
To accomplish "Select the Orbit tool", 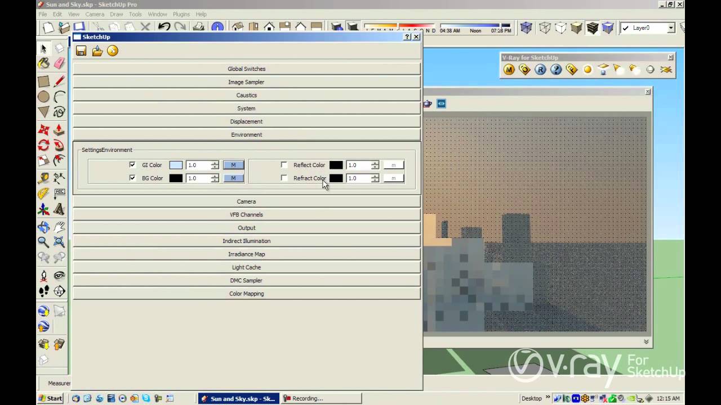I will (x=43, y=227).
